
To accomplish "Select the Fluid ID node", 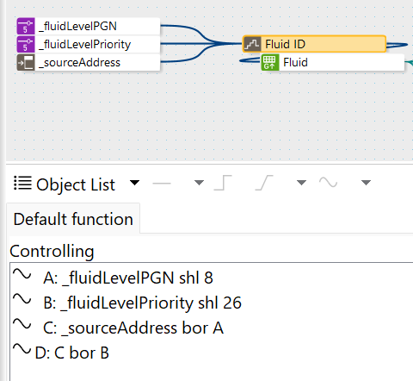I will pos(314,44).
